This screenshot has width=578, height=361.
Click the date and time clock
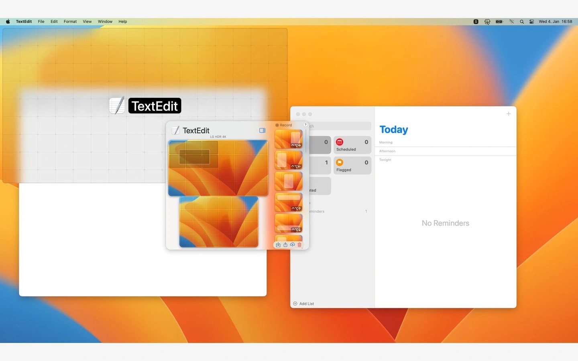(x=556, y=22)
